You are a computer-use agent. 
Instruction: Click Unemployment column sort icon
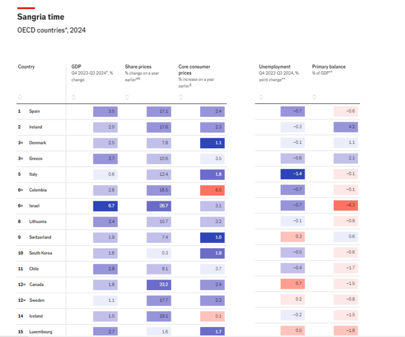tap(261, 97)
